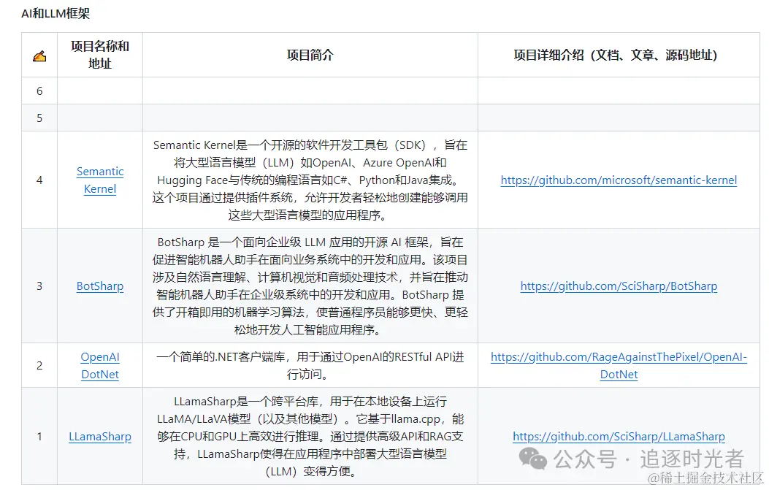Open github.com/microsoft/semantic-kernel URL
The height and width of the screenshot is (490, 769).
(x=619, y=180)
